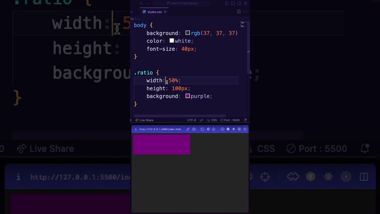
Task: Click the body selector text
Action: (140, 25)
